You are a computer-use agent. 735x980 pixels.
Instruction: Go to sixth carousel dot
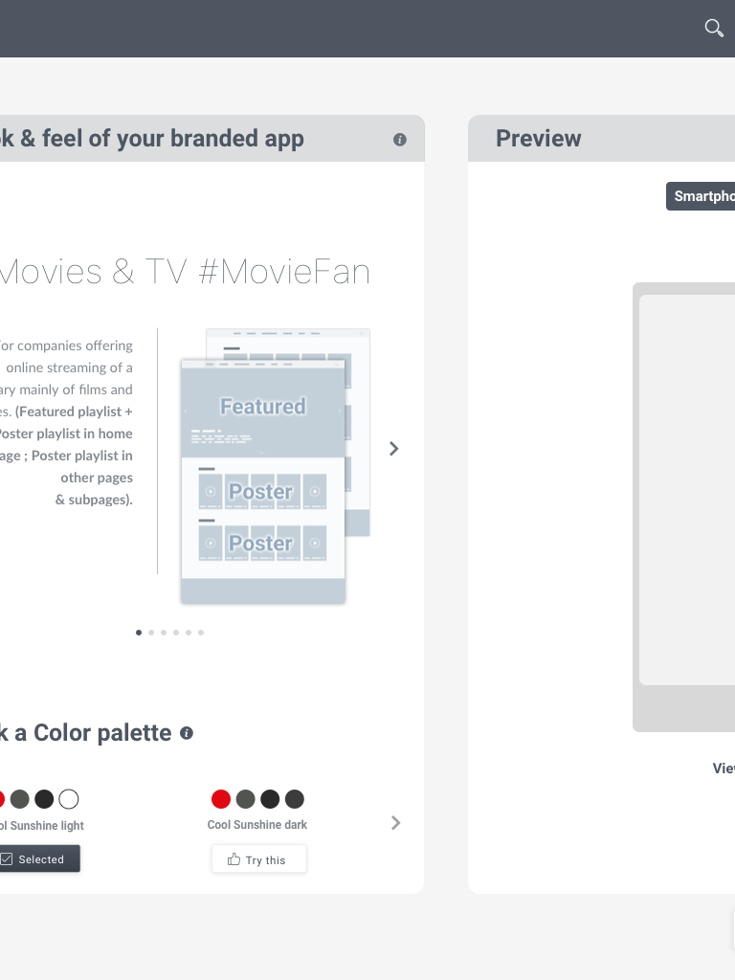coord(201,633)
